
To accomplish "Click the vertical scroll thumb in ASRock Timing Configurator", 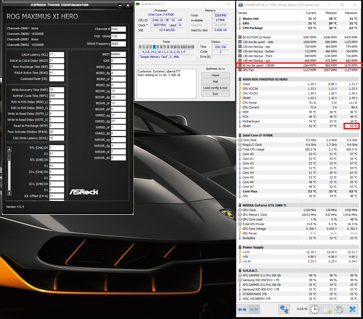I will [9, 156].
